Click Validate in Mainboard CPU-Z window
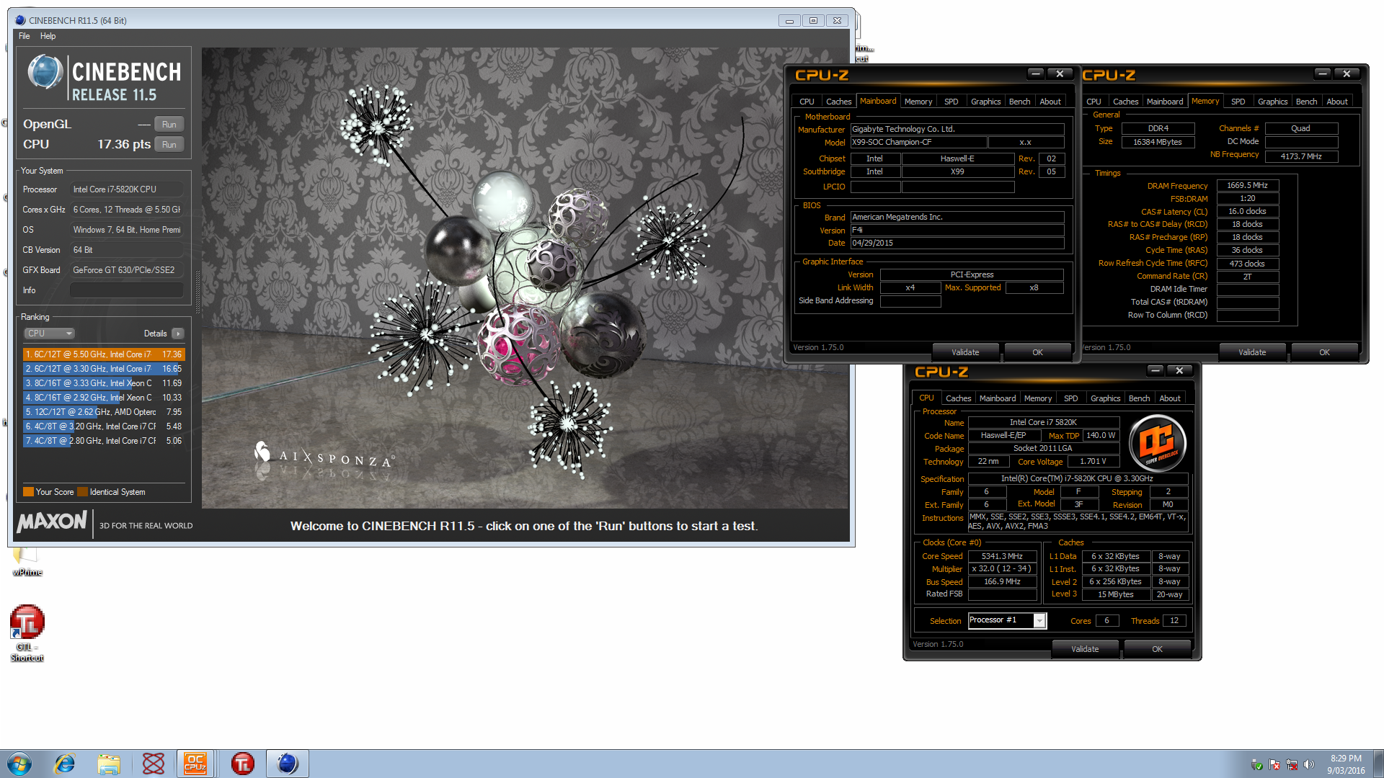The height and width of the screenshot is (778, 1384). [x=965, y=352]
